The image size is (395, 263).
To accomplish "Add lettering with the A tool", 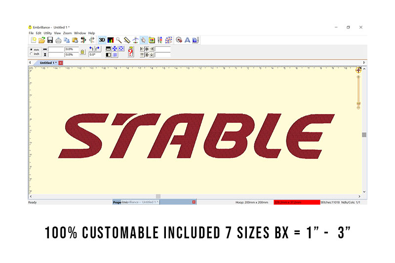I will [x=187, y=40].
